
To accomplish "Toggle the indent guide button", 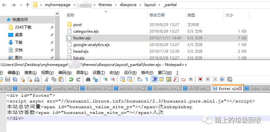I will (154, 79).
